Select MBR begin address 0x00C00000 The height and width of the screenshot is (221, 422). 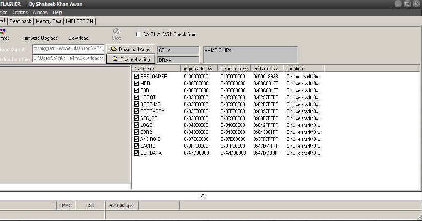point(233,83)
